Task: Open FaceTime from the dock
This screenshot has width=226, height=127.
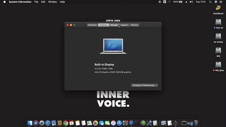Action: pyautogui.click(x=107, y=123)
